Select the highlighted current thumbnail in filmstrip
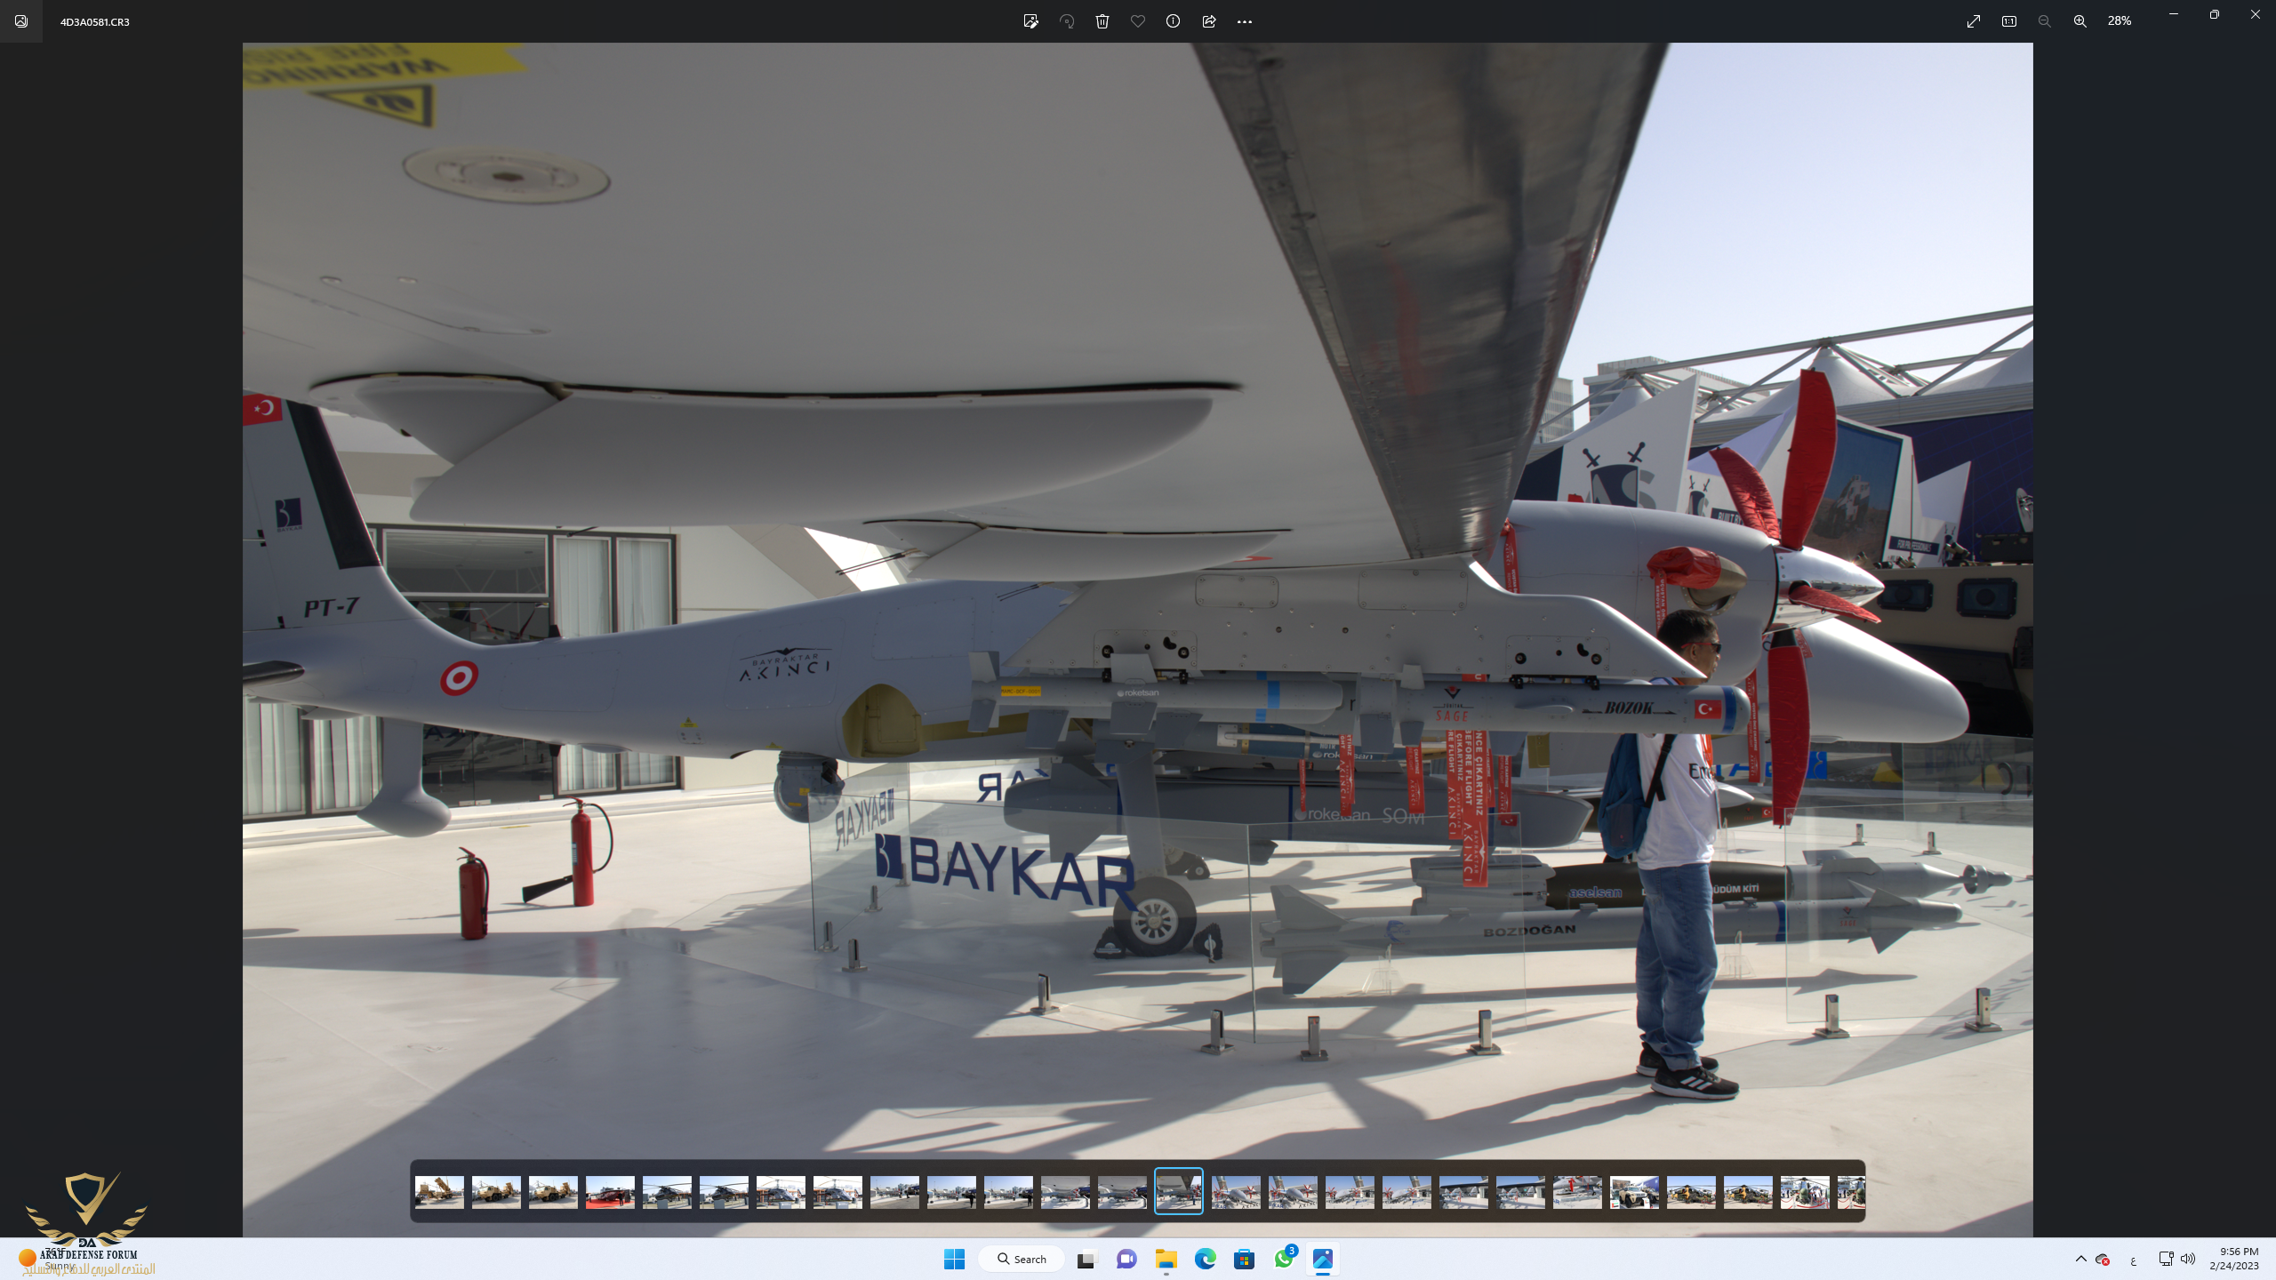 1179,1191
